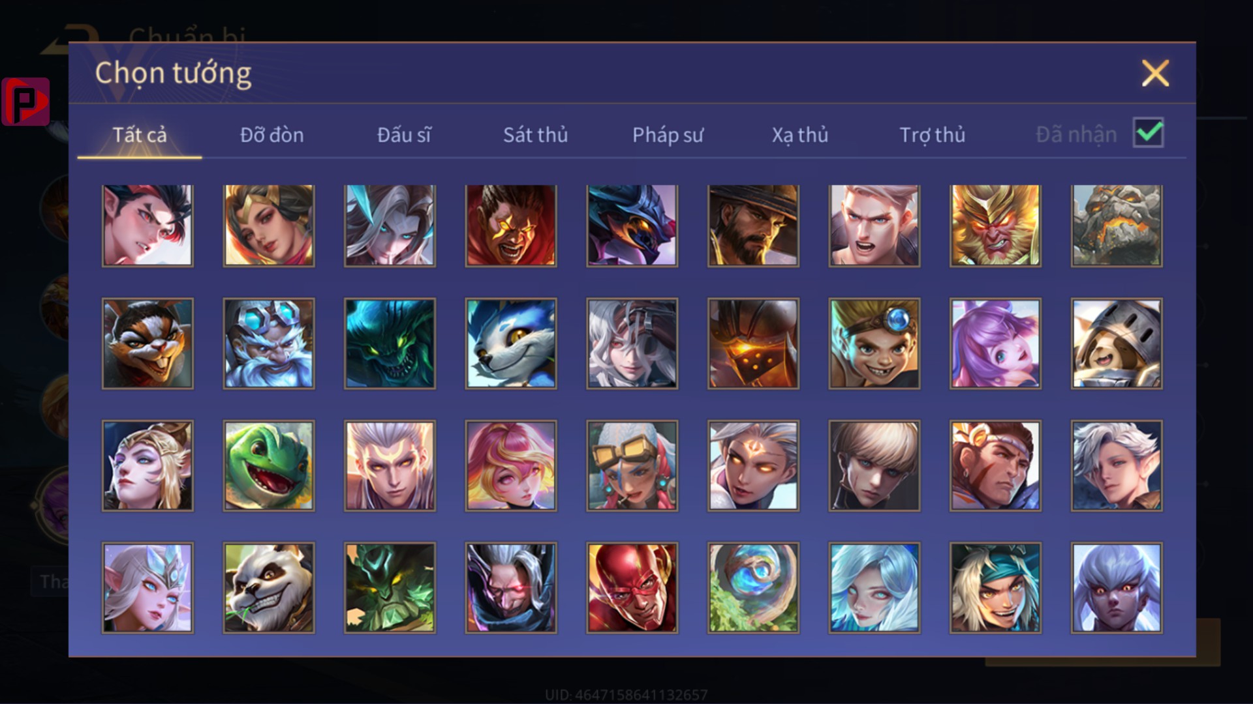
Task: Select the green chameleon hero portrait
Action: [269, 465]
